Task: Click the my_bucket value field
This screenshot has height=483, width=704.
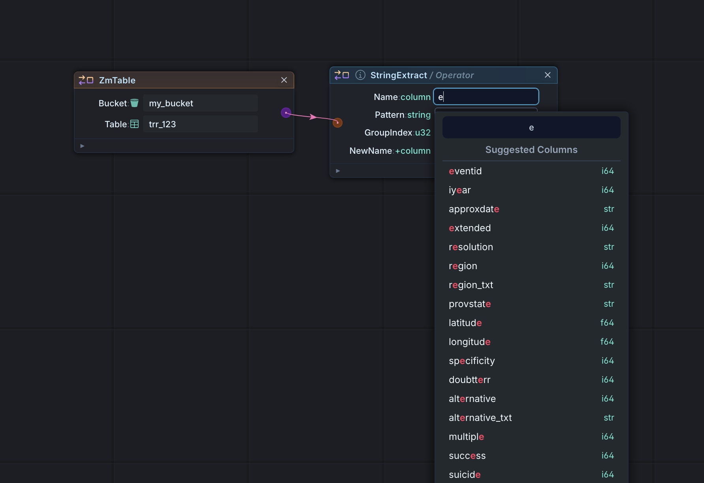Action: [x=201, y=103]
